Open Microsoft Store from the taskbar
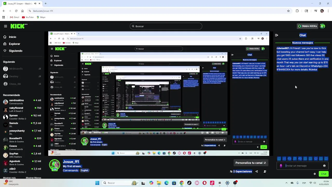The width and height of the screenshot is (332, 187). [x=174, y=183]
